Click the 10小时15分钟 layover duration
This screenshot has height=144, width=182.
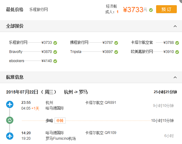click(x=162, y=121)
